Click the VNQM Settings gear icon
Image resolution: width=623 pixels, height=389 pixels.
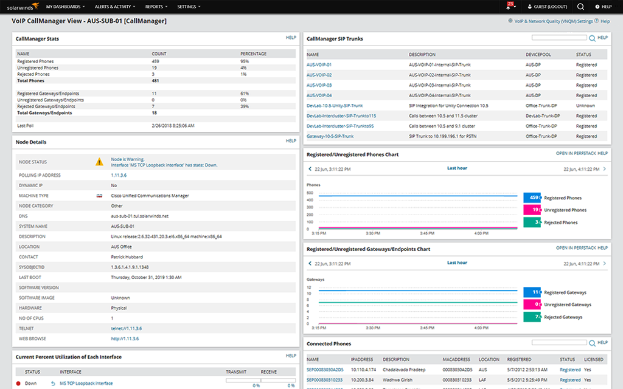click(510, 21)
